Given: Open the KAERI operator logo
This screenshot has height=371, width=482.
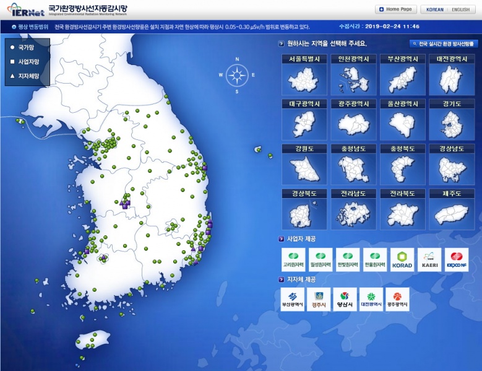Looking at the screenshot, I should pos(429,260).
